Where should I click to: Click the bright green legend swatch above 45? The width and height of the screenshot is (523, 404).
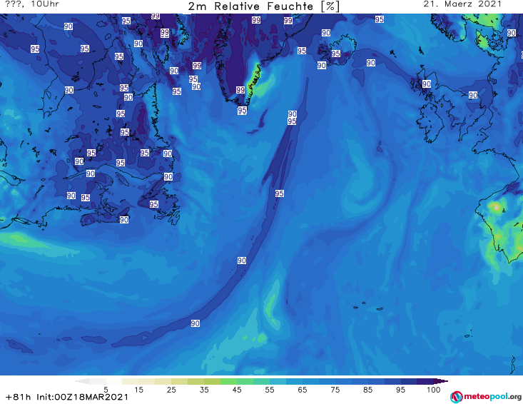(x=228, y=381)
